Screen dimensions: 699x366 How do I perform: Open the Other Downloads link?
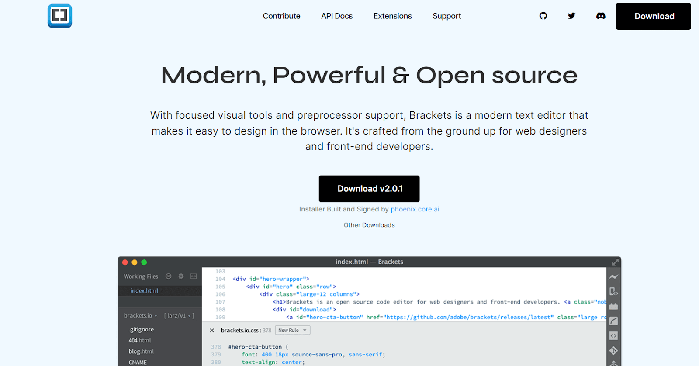(369, 225)
